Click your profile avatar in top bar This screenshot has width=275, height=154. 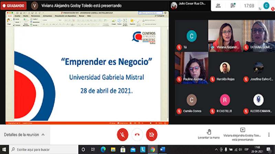(266, 6)
